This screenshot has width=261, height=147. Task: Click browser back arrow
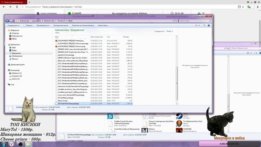(4, 7)
